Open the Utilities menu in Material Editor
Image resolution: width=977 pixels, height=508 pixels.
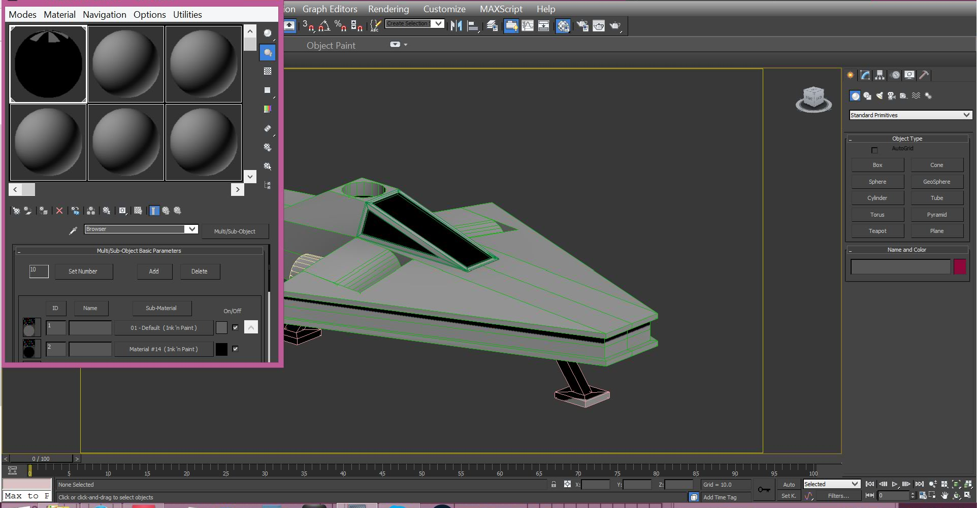[187, 15]
